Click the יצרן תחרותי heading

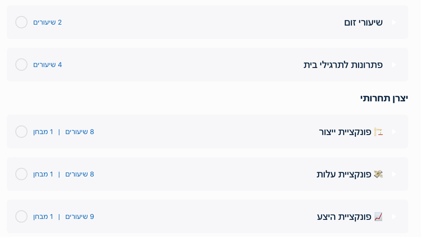tap(384, 98)
